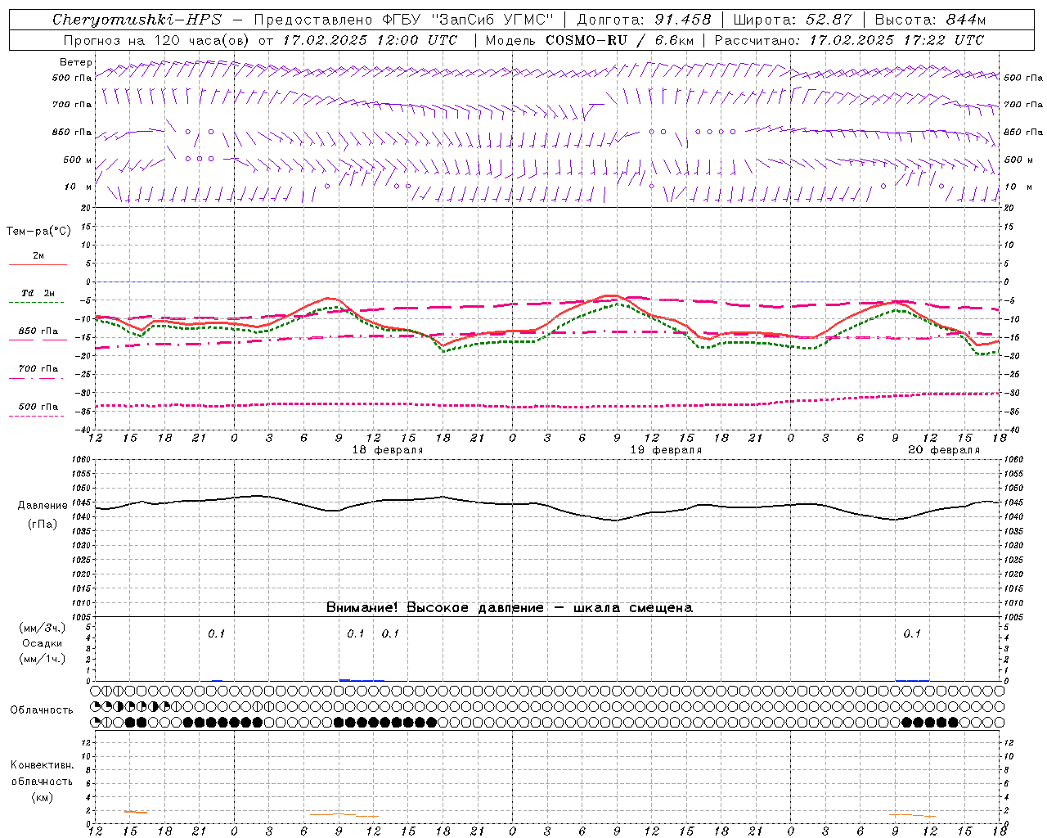Click the model label 'COSMO-RU / 6.6км'
Screen dimensions: 1047x838
tap(619, 40)
